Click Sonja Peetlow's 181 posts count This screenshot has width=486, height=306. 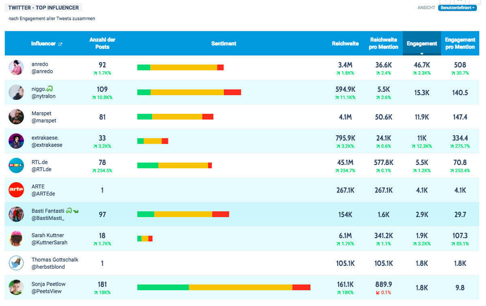[102, 285]
